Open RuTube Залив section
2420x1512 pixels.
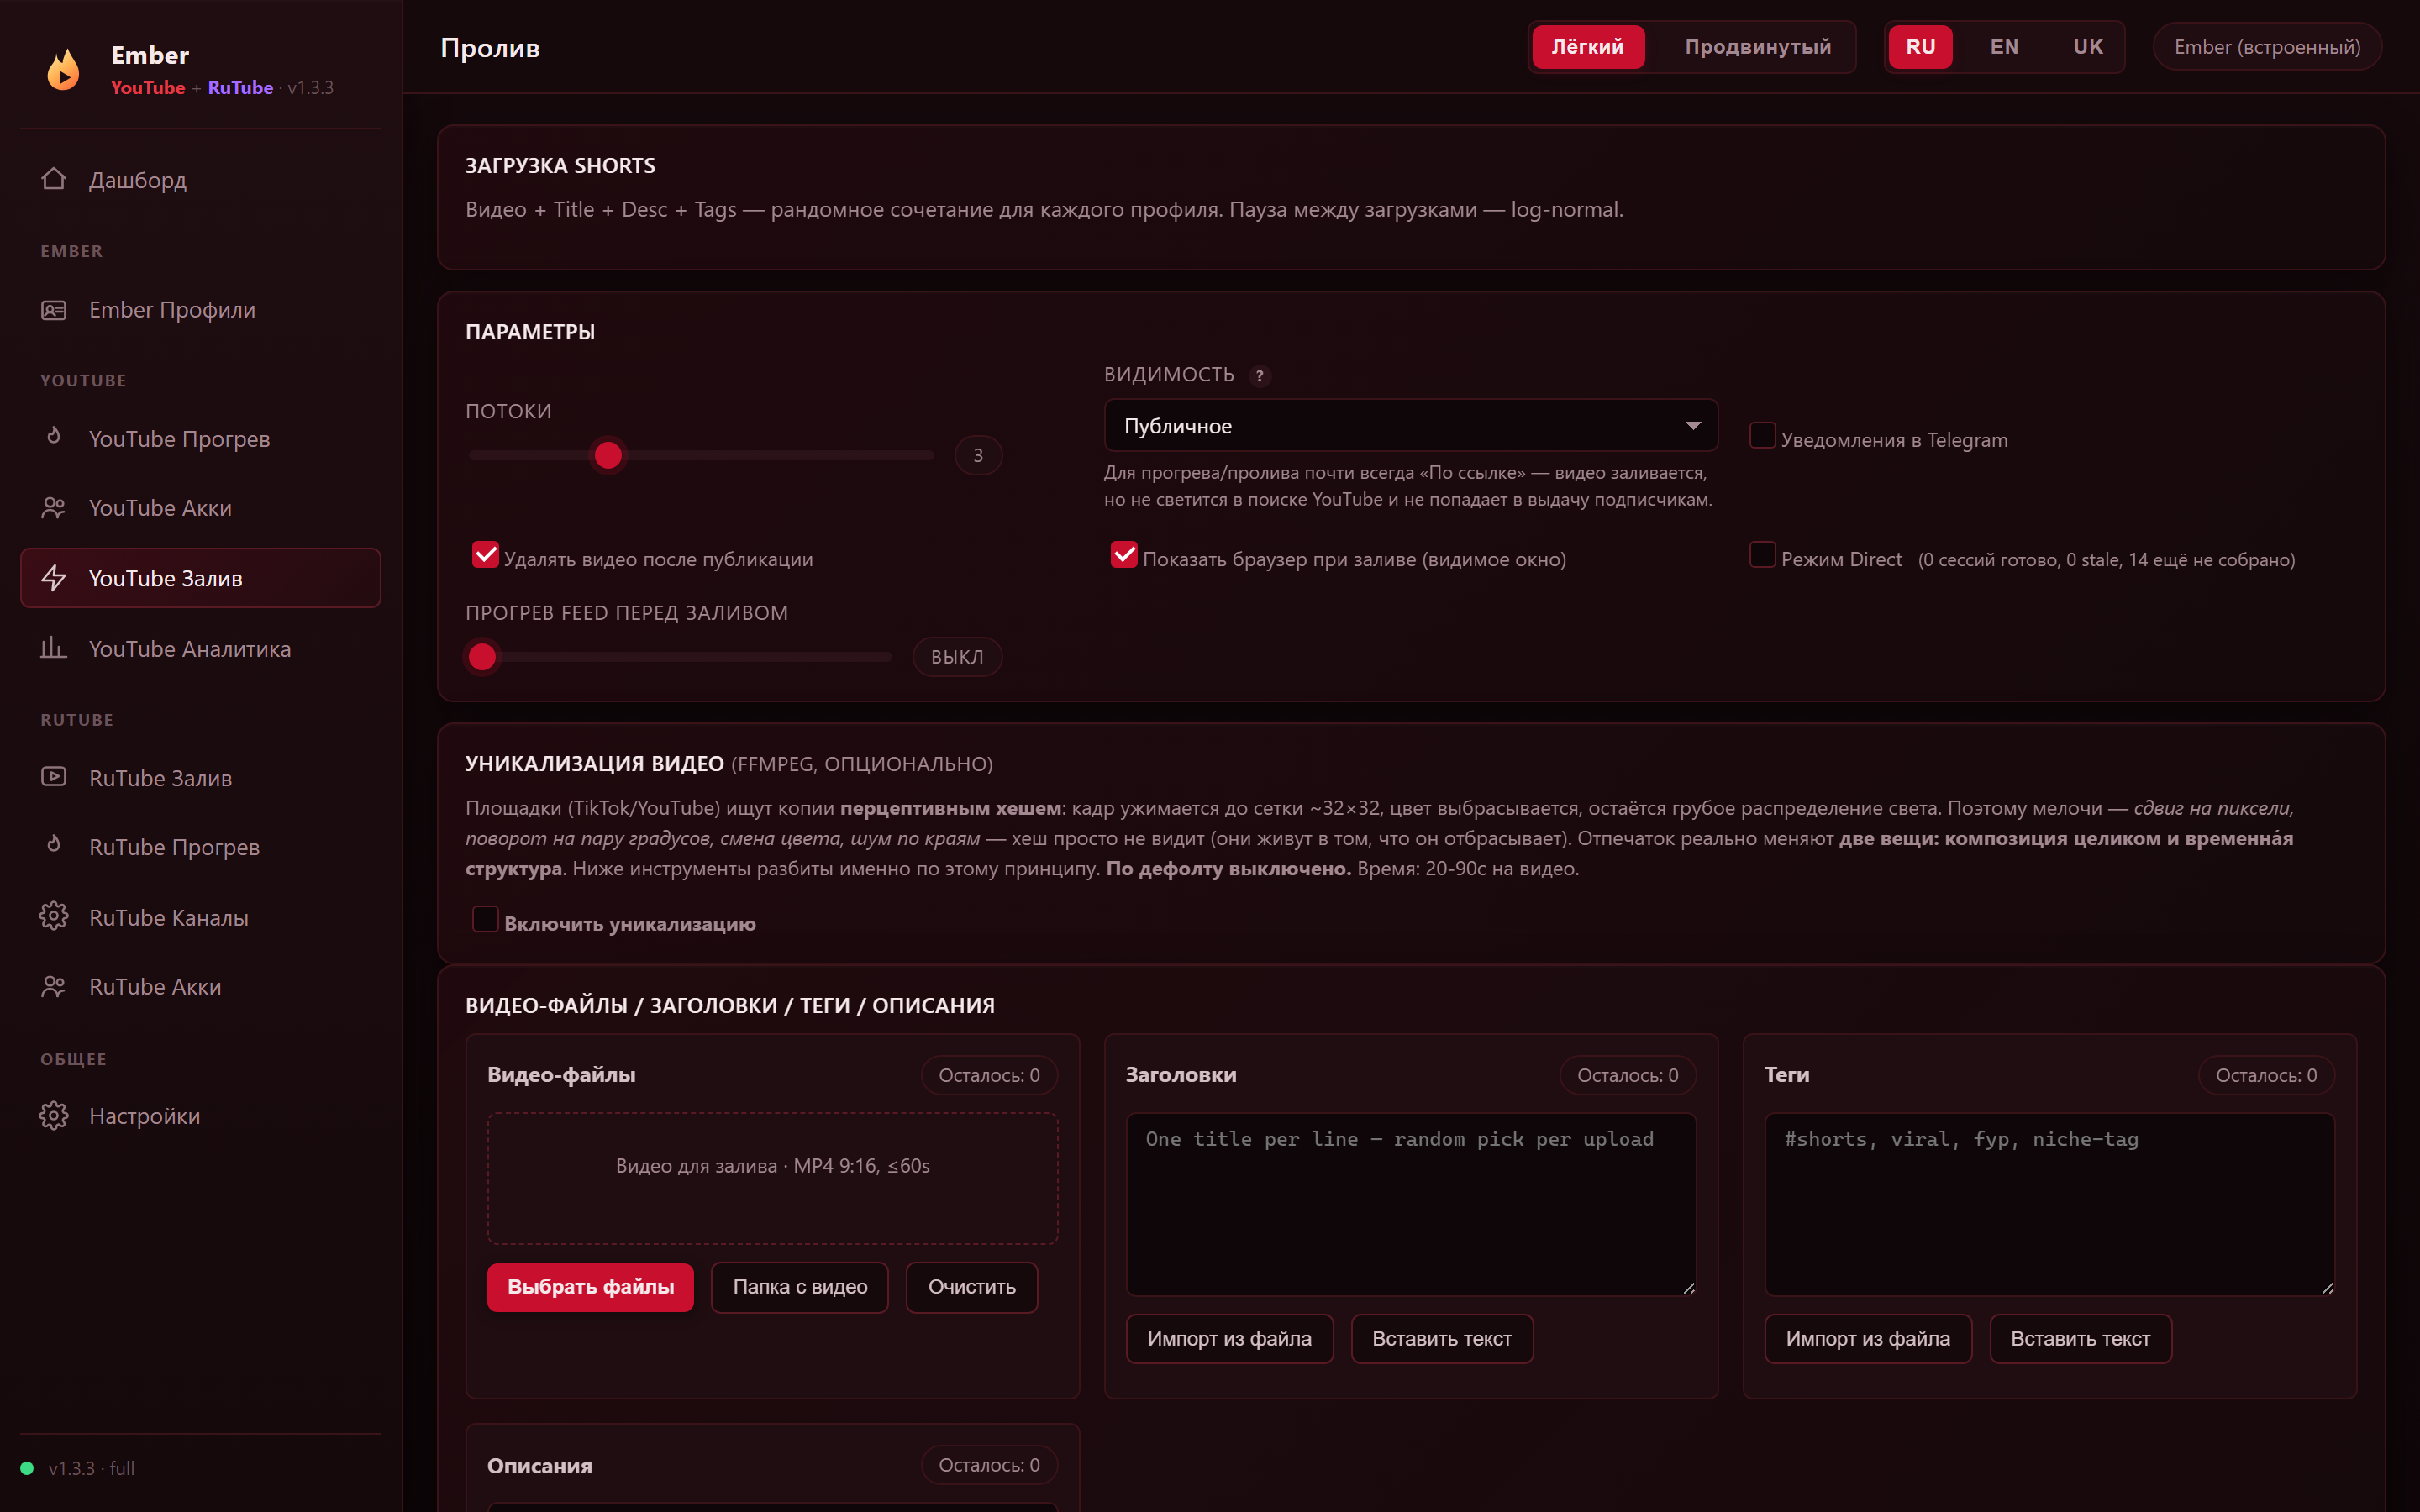(200, 778)
